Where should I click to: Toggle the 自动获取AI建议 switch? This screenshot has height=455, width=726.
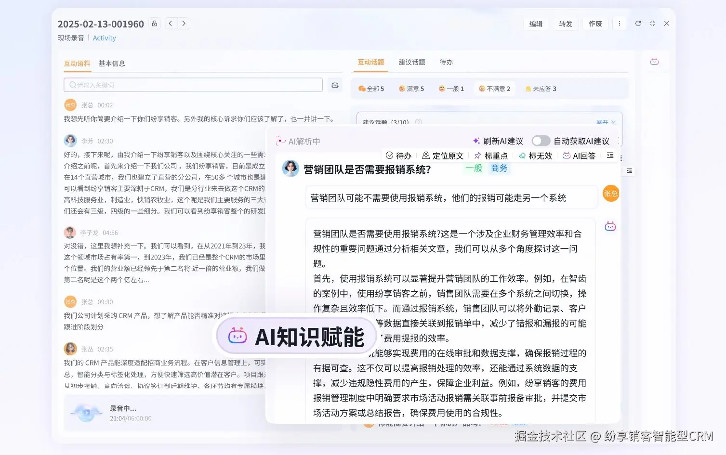[541, 141]
